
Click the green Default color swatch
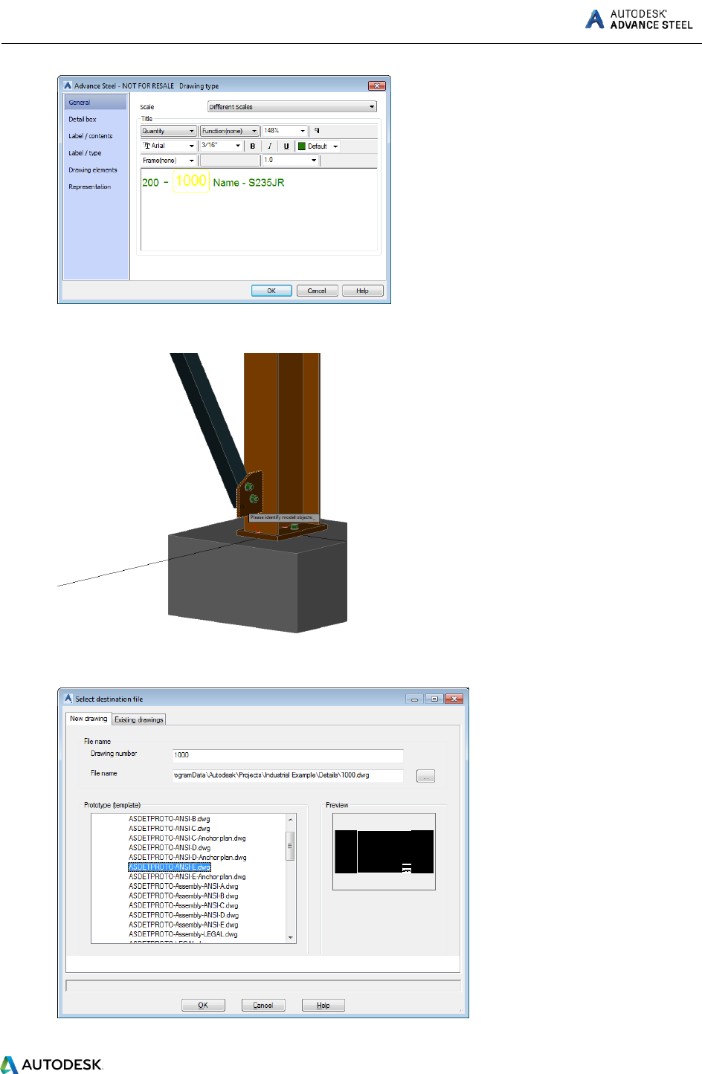click(302, 146)
